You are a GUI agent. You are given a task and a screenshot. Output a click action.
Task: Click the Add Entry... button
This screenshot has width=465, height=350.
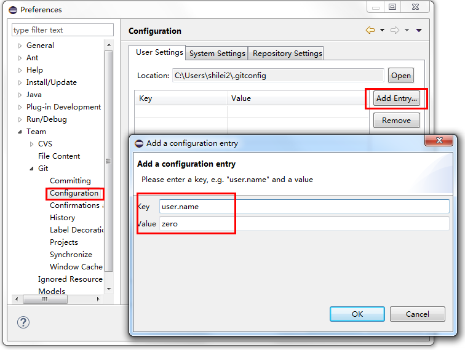[x=397, y=98]
